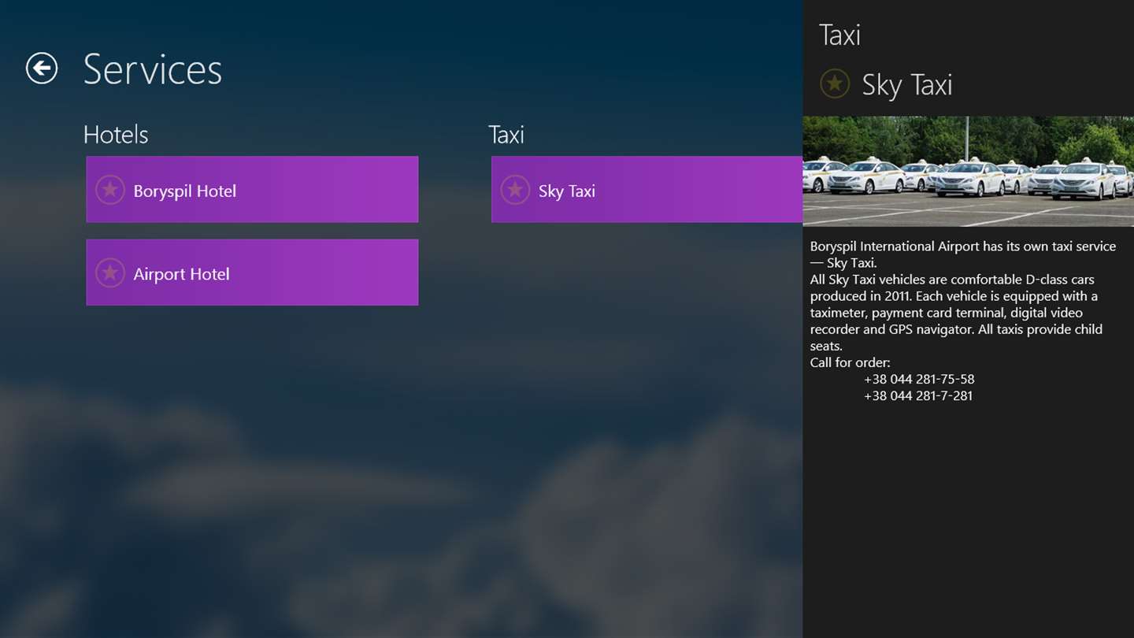Image resolution: width=1134 pixels, height=638 pixels.
Task: Click phone number +38 044 281-75-58
Action: click(919, 379)
